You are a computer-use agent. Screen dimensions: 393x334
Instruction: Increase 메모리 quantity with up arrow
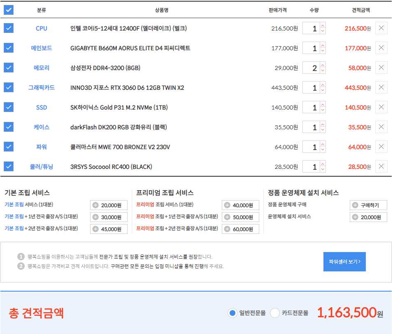coord(323,65)
